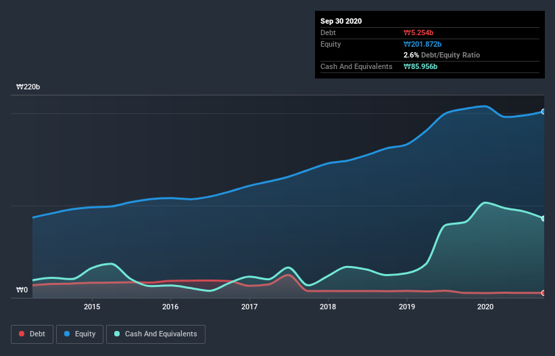Click the 2018 x-axis label
This screenshot has width=555, height=356.
coord(328,307)
